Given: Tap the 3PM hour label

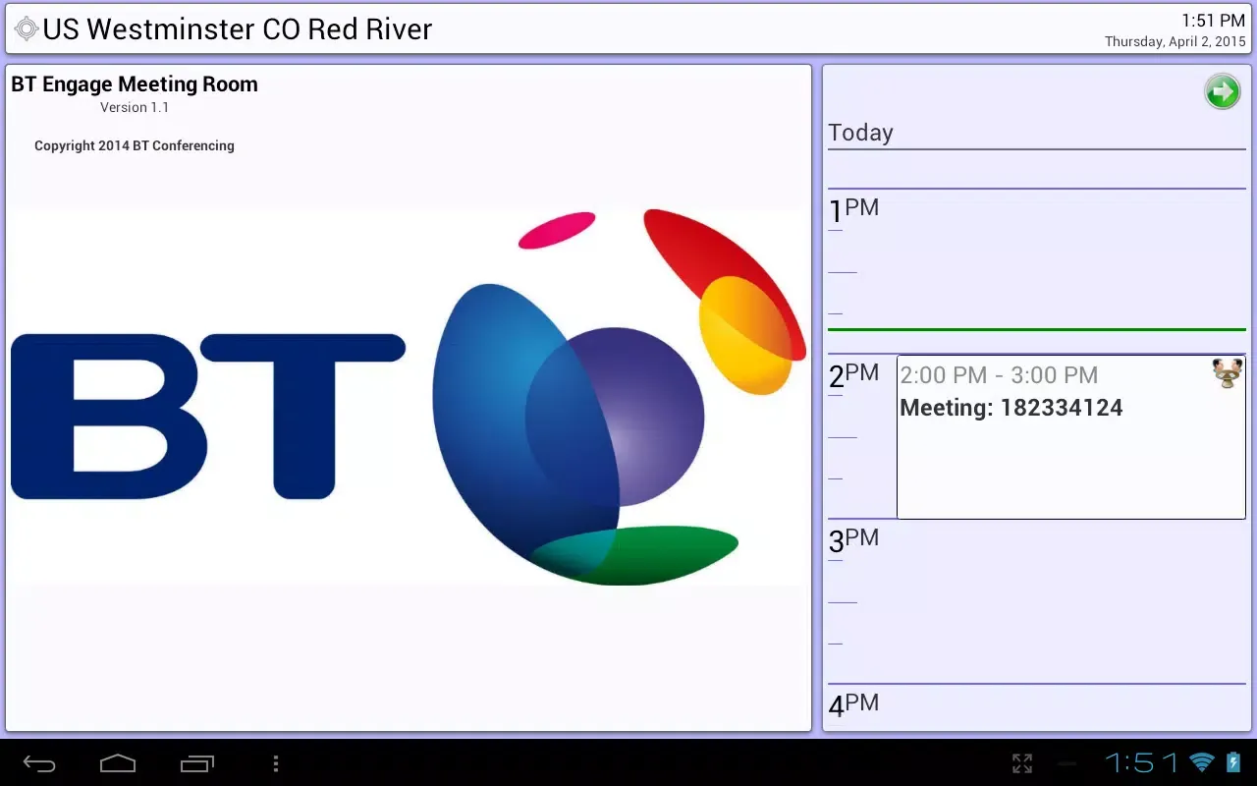Looking at the screenshot, I should pyautogui.click(x=853, y=539).
